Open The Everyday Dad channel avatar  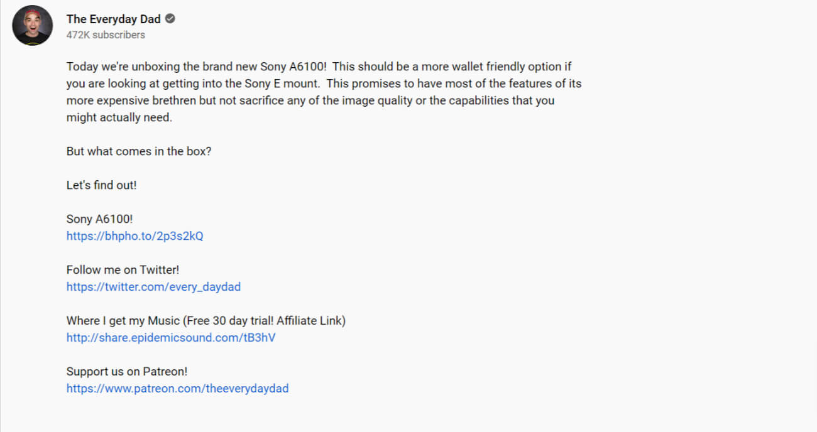33,25
